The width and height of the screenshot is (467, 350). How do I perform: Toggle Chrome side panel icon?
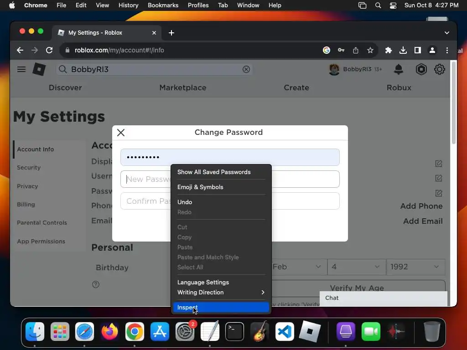(418, 50)
